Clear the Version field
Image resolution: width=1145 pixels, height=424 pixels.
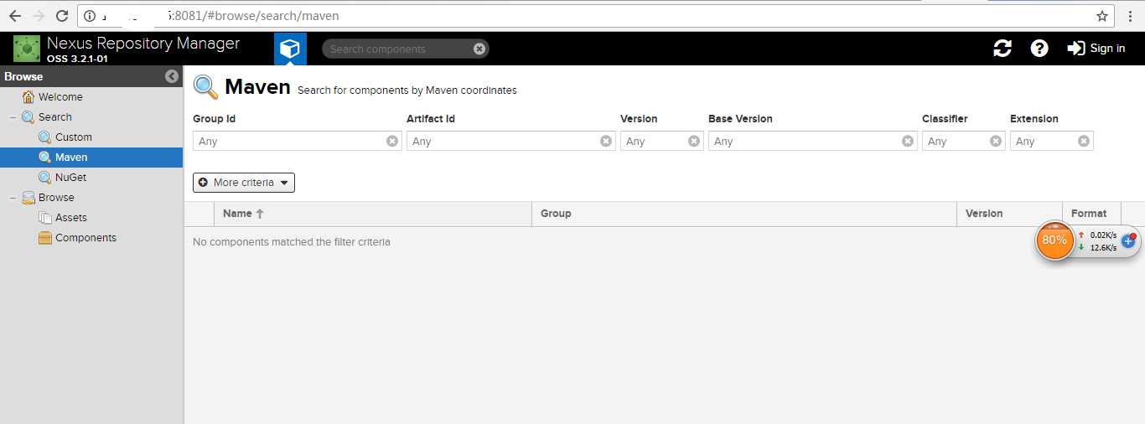[694, 141]
